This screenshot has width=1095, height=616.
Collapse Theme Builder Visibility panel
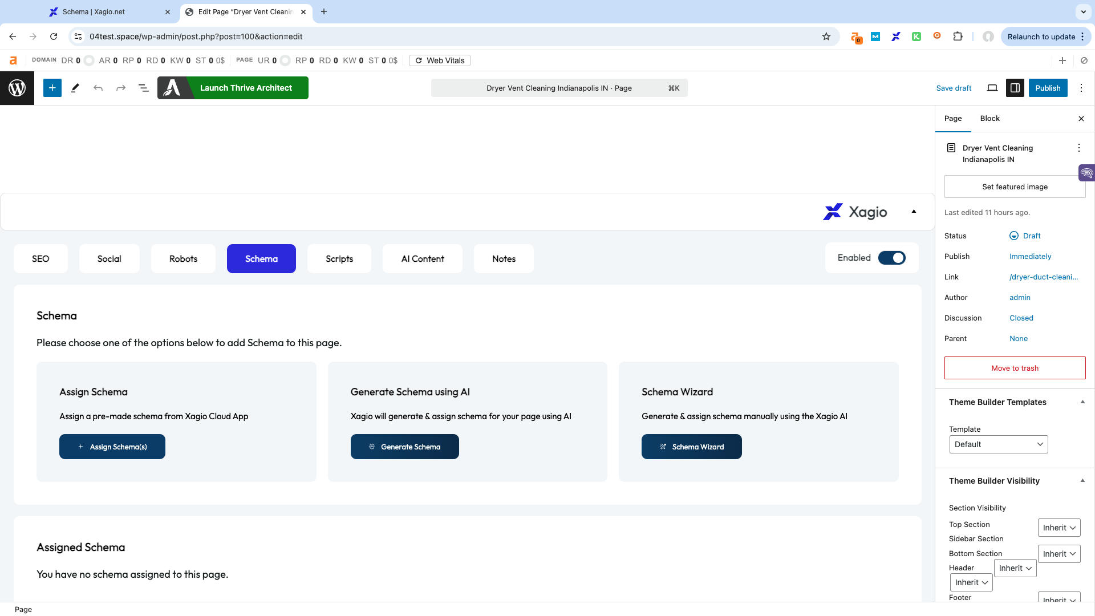click(x=1082, y=481)
